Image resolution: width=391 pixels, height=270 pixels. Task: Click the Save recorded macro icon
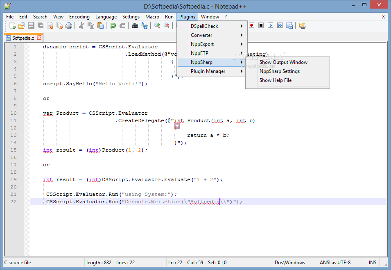click(x=289, y=25)
